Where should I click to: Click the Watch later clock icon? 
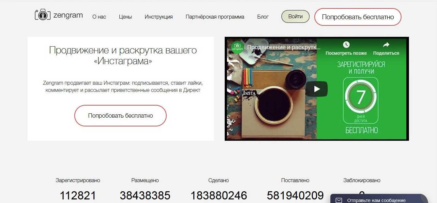coord(346,45)
